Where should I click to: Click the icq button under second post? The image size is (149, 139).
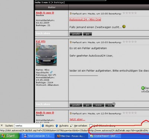click(110, 105)
